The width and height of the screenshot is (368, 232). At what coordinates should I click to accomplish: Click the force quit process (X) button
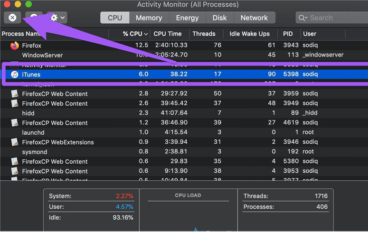[x=12, y=18]
